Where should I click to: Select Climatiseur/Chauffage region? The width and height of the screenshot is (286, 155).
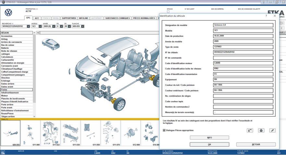click(x=17, y=69)
